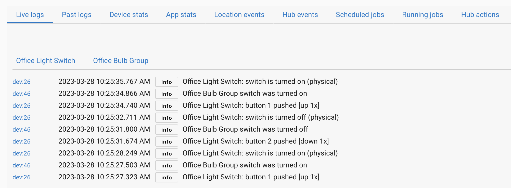Open the App stats tab
Viewport: 511px width, 188px height.
[181, 15]
